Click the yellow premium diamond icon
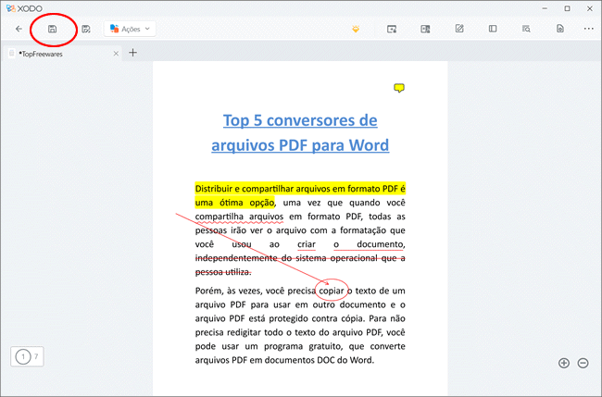The width and height of the screenshot is (602, 397). point(355,29)
